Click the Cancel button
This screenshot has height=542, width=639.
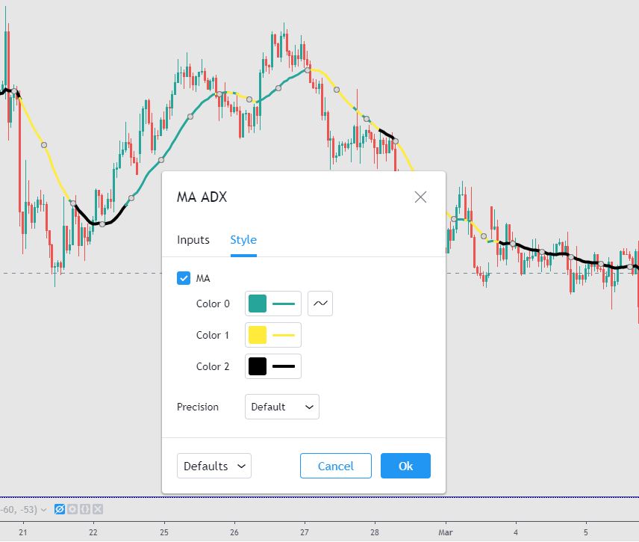coord(335,466)
